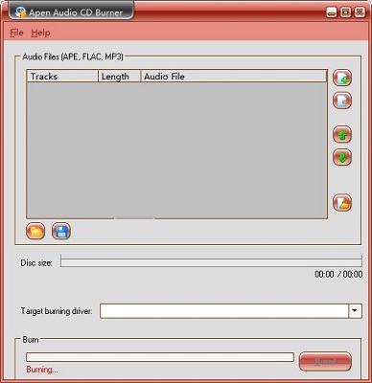Screen dimensions: 372x383
Task: Move track up with green arrow
Action: point(342,134)
